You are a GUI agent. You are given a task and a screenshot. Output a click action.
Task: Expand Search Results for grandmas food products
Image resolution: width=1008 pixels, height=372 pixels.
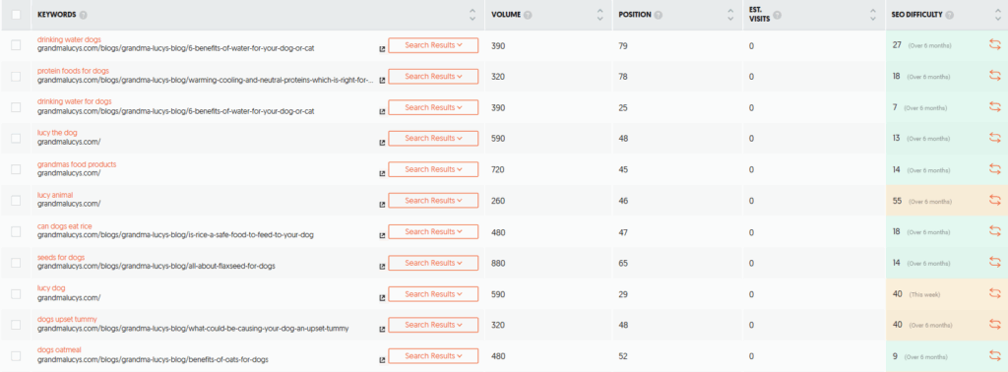click(433, 169)
